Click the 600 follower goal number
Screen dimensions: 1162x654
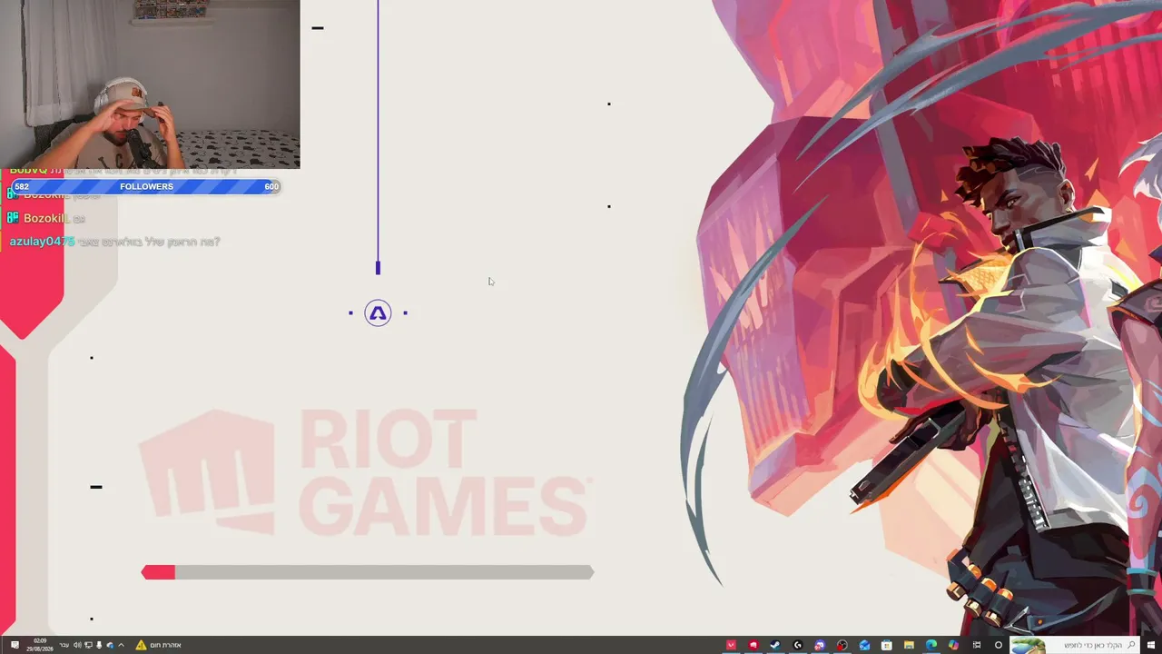coord(271,186)
